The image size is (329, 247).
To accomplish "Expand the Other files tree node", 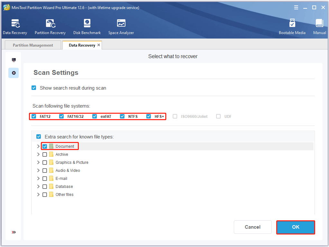I will pyautogui.click(x=38, y=194).
